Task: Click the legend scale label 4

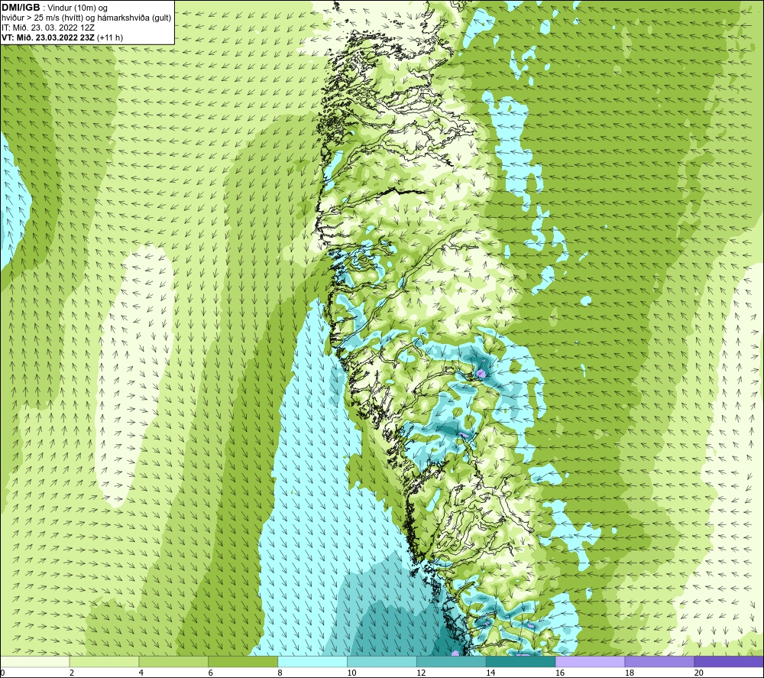Action: [141, 673]
